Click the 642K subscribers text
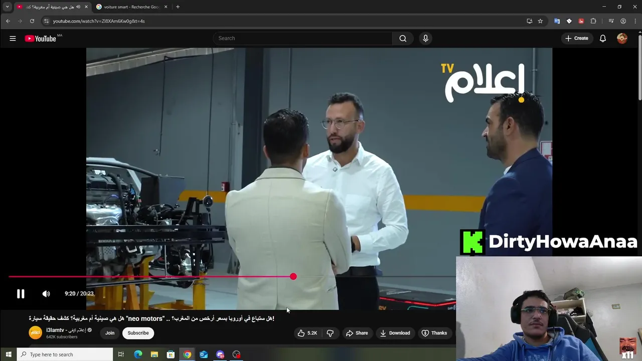Image resolution: width=642 pixels, height=361 pixels. tap(62, 337)
